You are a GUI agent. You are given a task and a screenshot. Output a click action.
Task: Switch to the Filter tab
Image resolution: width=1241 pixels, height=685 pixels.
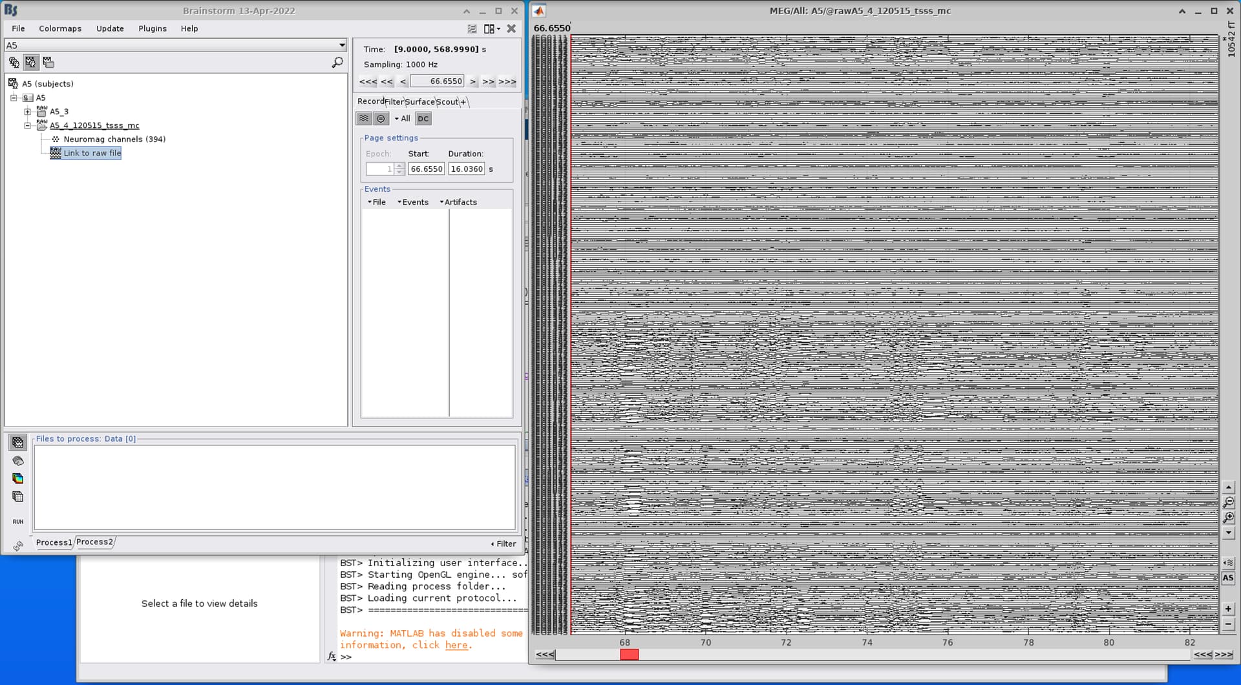pos(394,102)
